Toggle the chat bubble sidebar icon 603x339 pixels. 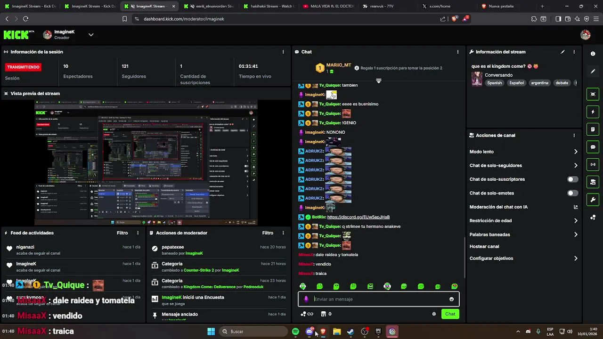(593, 147)
